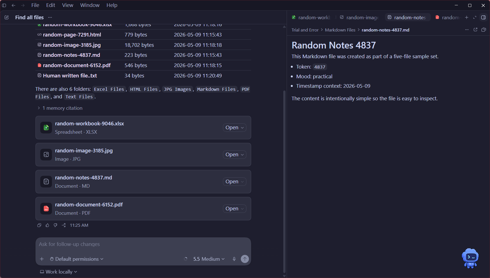Click the fork icon beside 11:25 AM
This screenshot has height=278, width=490.
64,225
